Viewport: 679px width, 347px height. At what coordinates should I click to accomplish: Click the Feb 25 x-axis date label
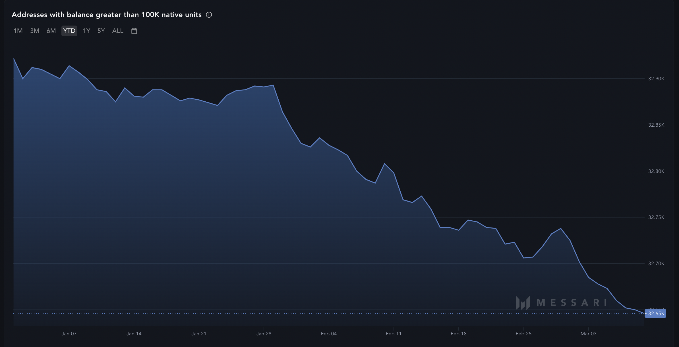[523, 334]
